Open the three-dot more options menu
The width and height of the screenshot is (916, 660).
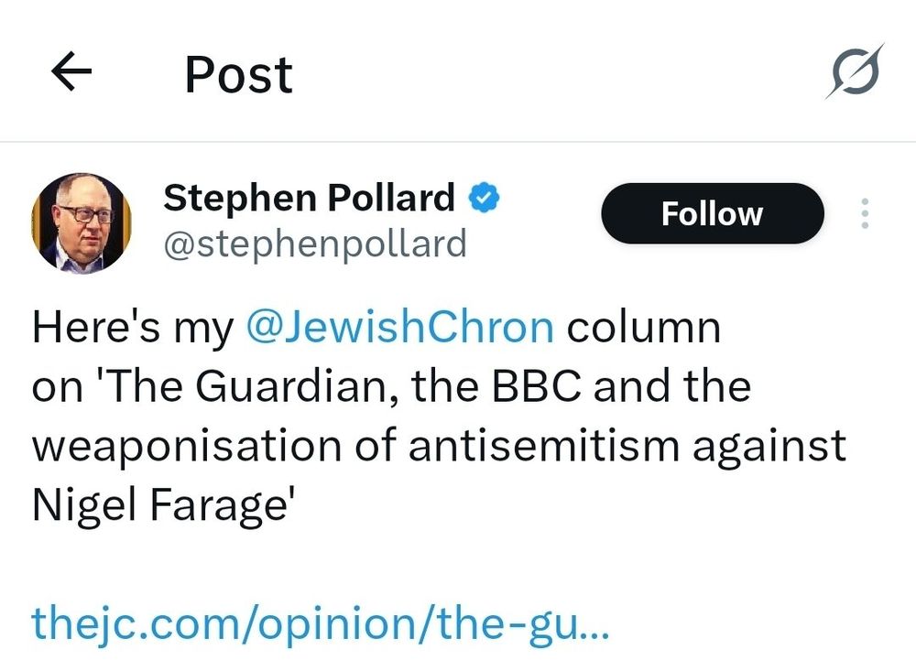(x=864, y=214)
